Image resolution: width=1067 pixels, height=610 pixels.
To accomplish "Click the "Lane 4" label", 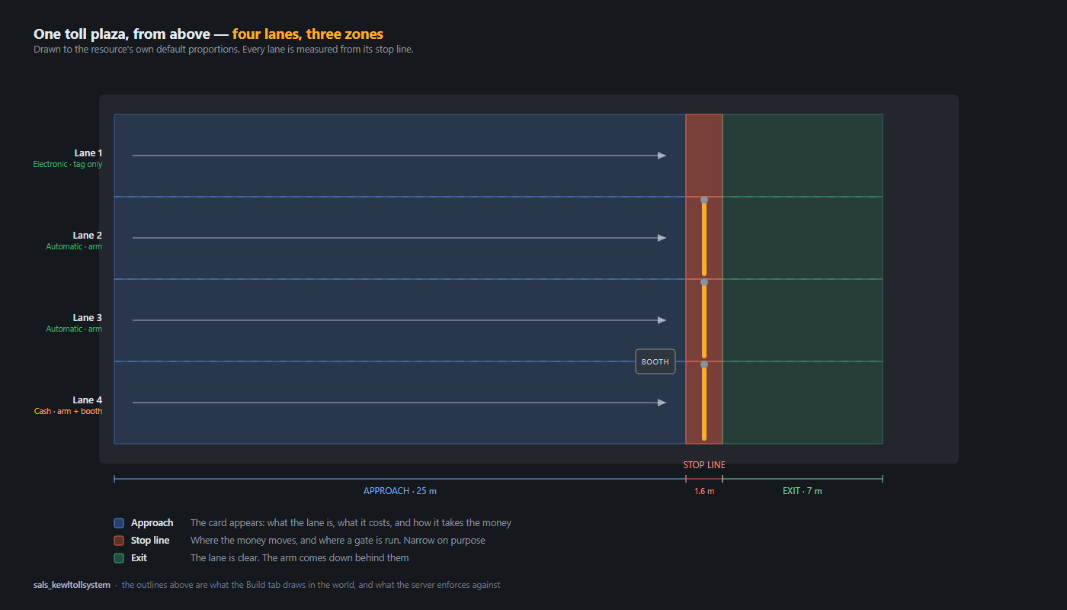I will [88, 400].
